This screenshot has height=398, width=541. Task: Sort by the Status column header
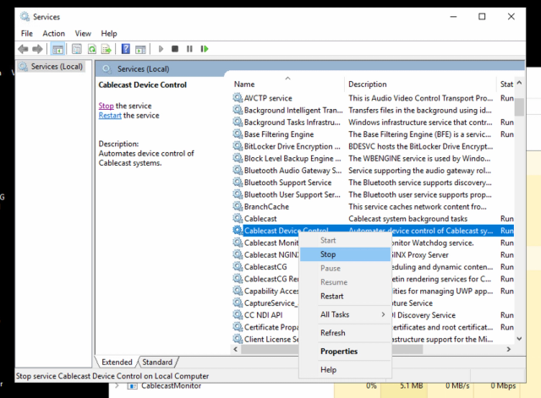click(x=506, y=85)
